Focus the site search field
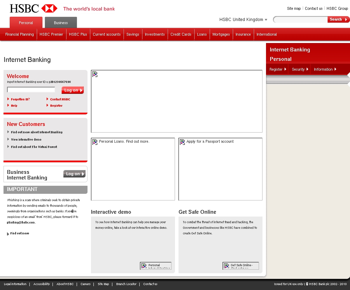The width and height of the screenshot is (350, 290). pyautogui.click(x=300, y=20)
